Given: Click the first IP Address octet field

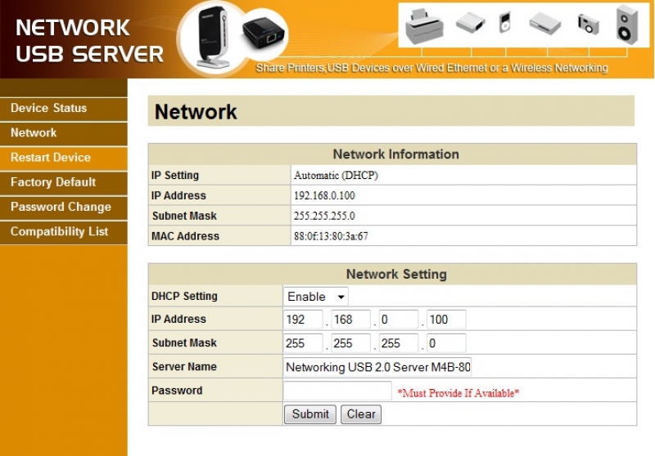Looking at the screenshot, I should pyautogui.click(x=303, y=320).
